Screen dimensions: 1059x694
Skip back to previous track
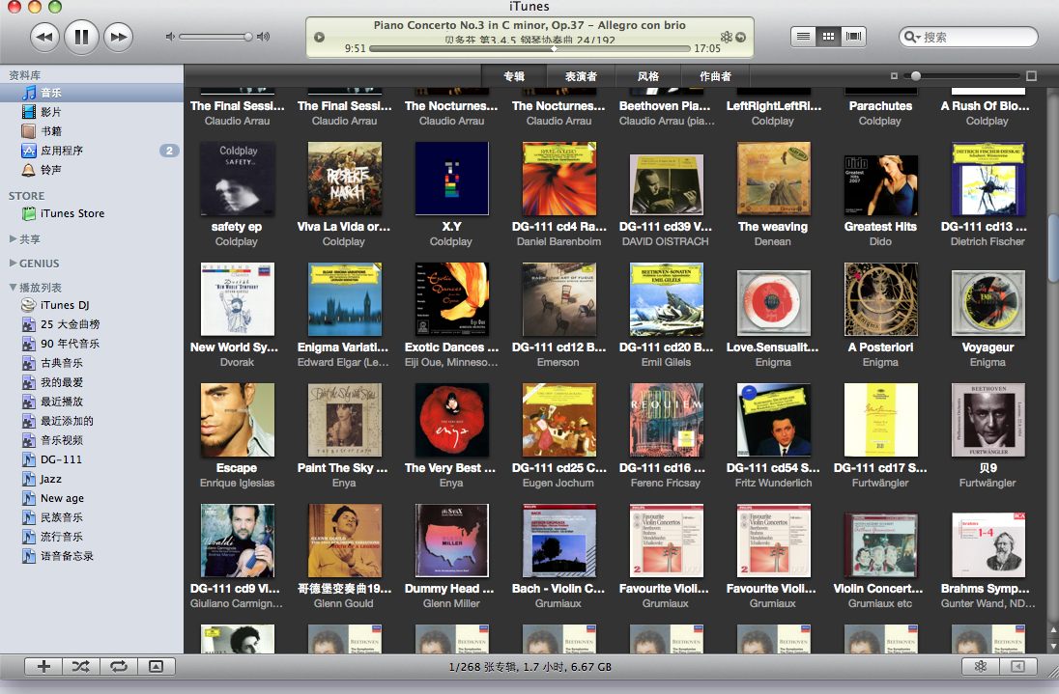(x=44, y=37)
